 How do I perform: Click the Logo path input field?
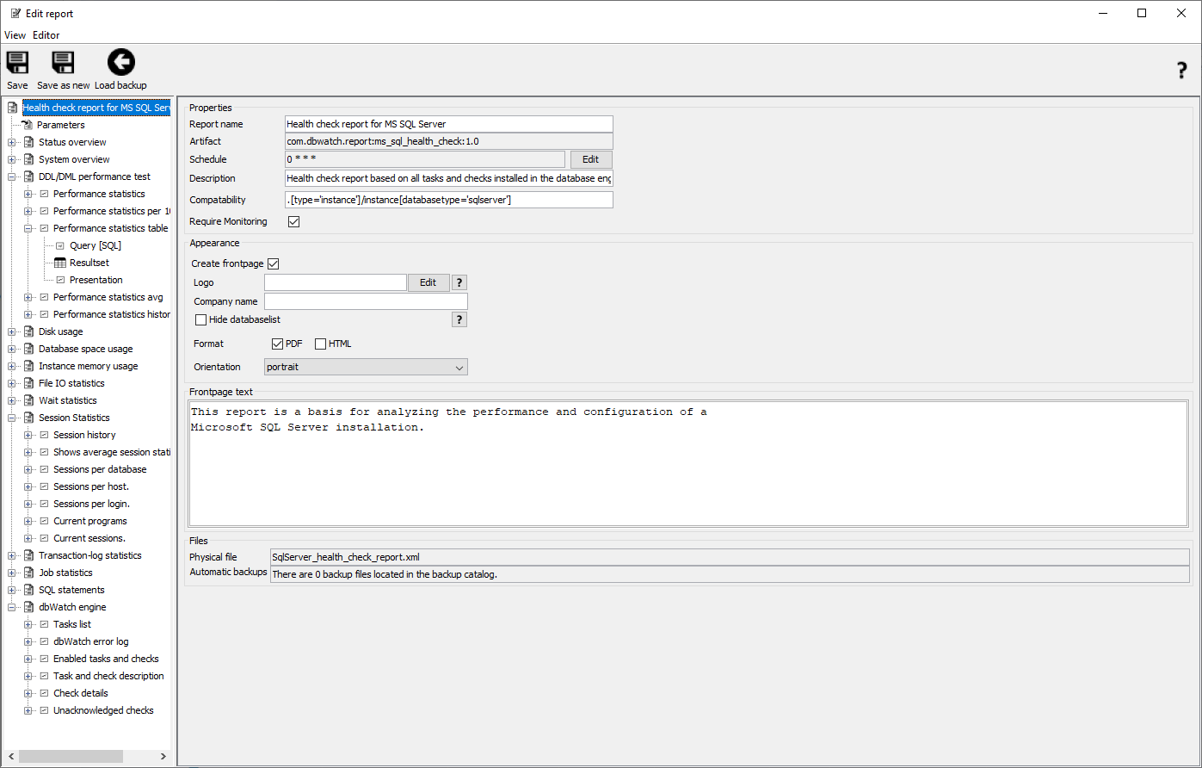(336, 282)
